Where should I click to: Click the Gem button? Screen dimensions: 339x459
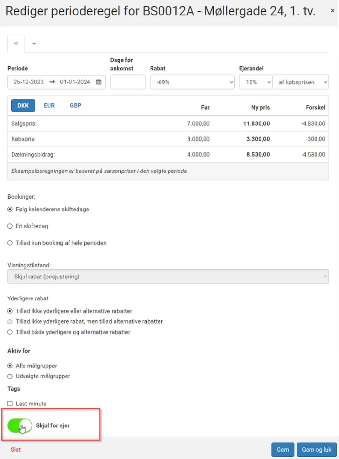pyautogui.click(x=283, y=450)
